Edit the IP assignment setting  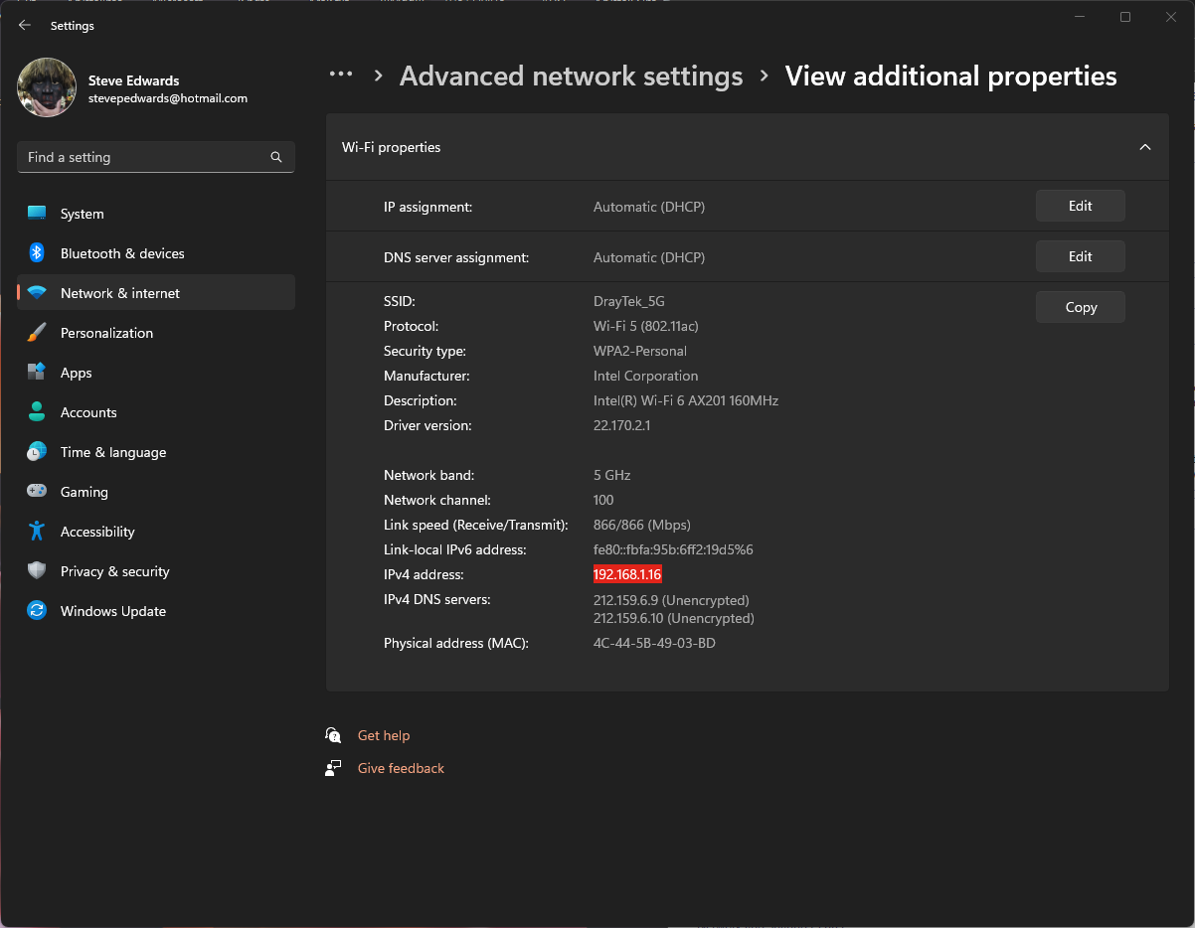pyautogui.click(x=1080, y=207)
